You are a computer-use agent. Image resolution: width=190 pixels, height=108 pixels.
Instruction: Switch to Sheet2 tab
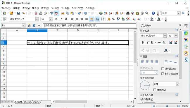point(27,102)
